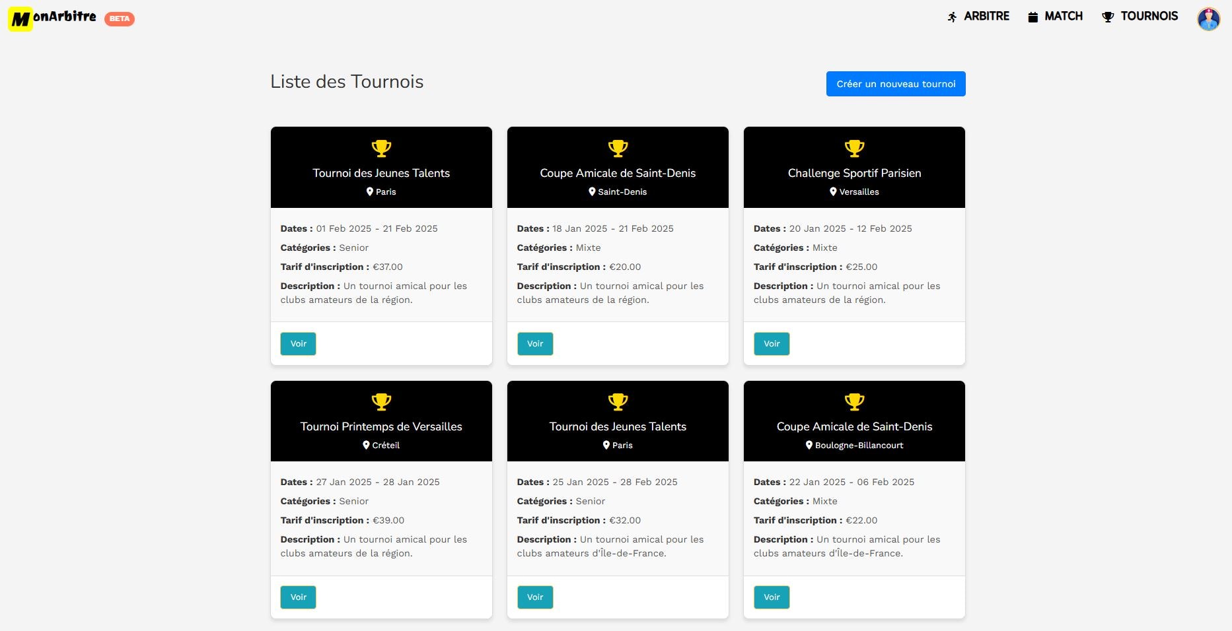
Task: Click the trophy icon on Tournoi Printemps de Versailles card
Action: pos(381,402)
